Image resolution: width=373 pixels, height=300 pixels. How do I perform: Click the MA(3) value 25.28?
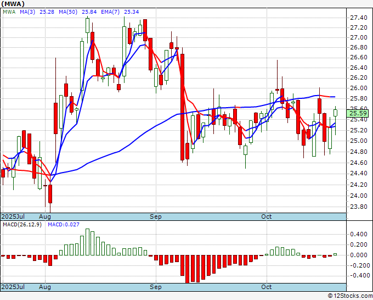(47, 12)
